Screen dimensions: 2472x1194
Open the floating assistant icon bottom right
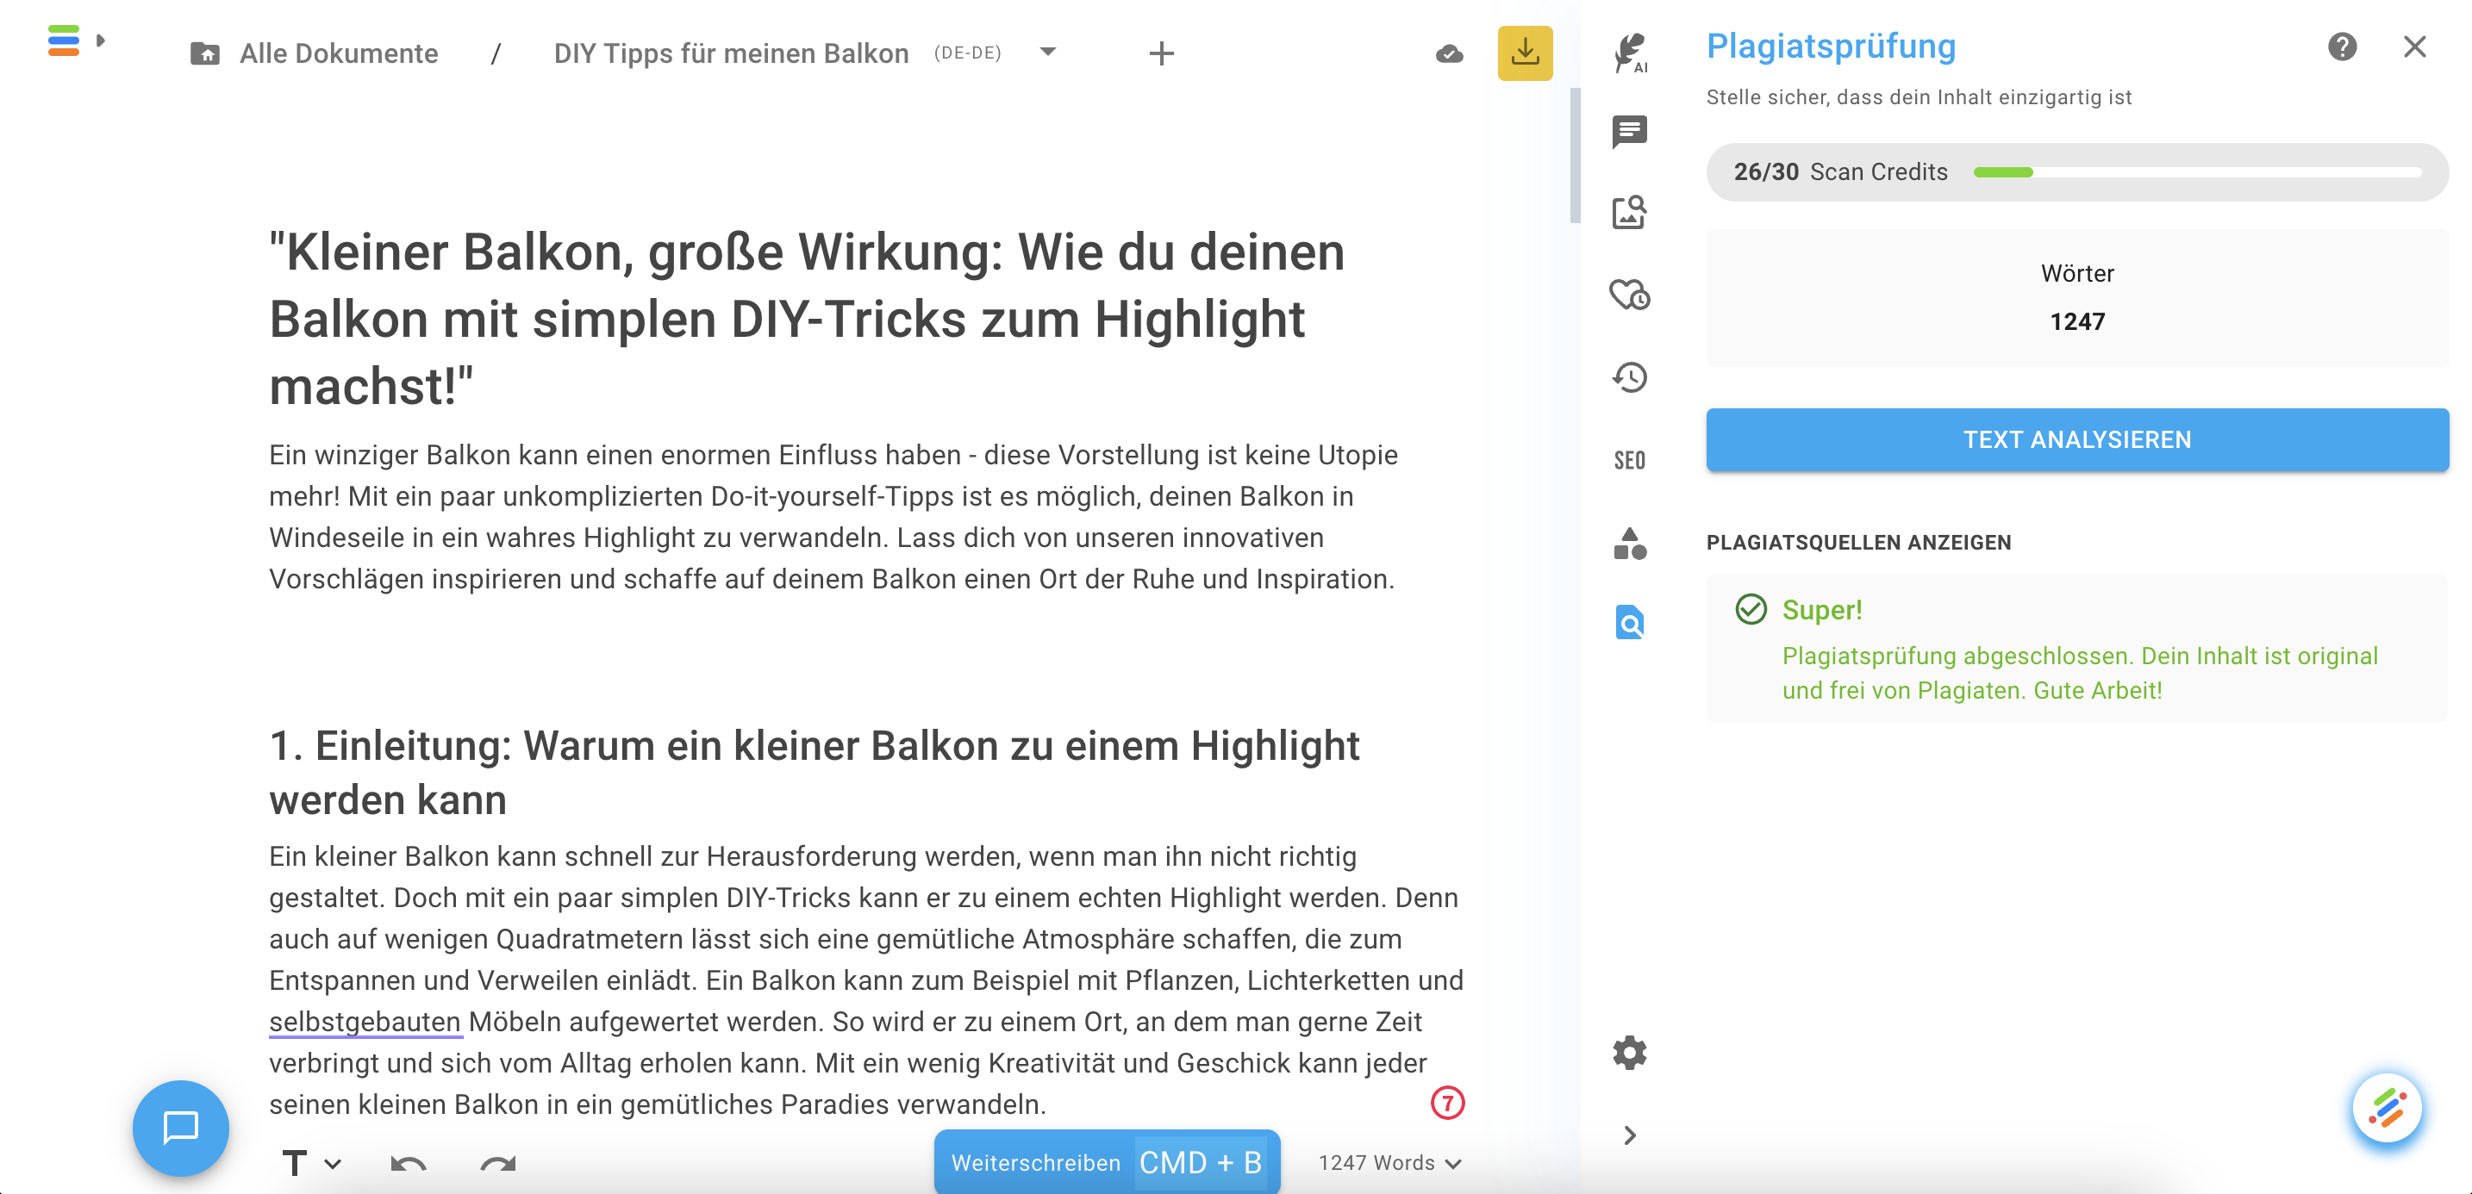(2387, 1108)
